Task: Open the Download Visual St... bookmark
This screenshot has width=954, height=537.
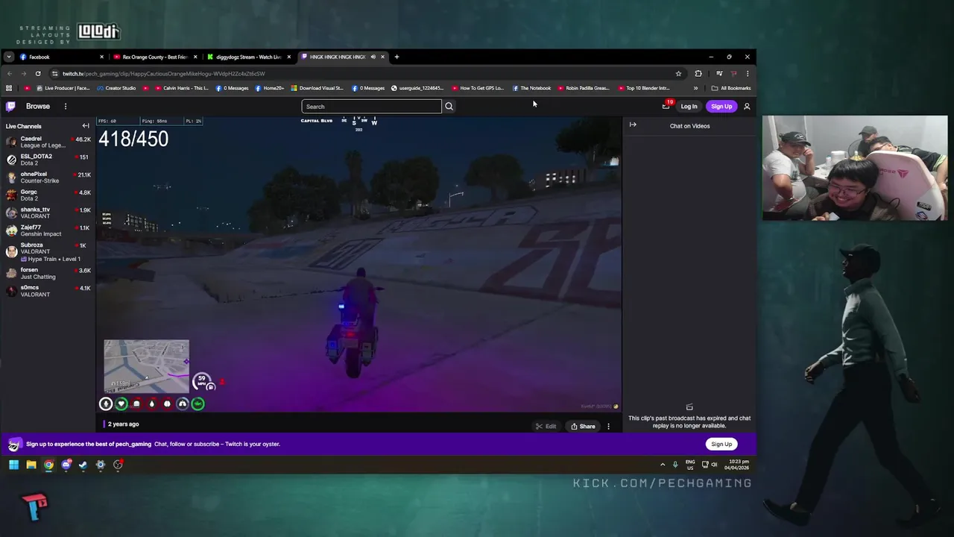Action: [318, 88]
